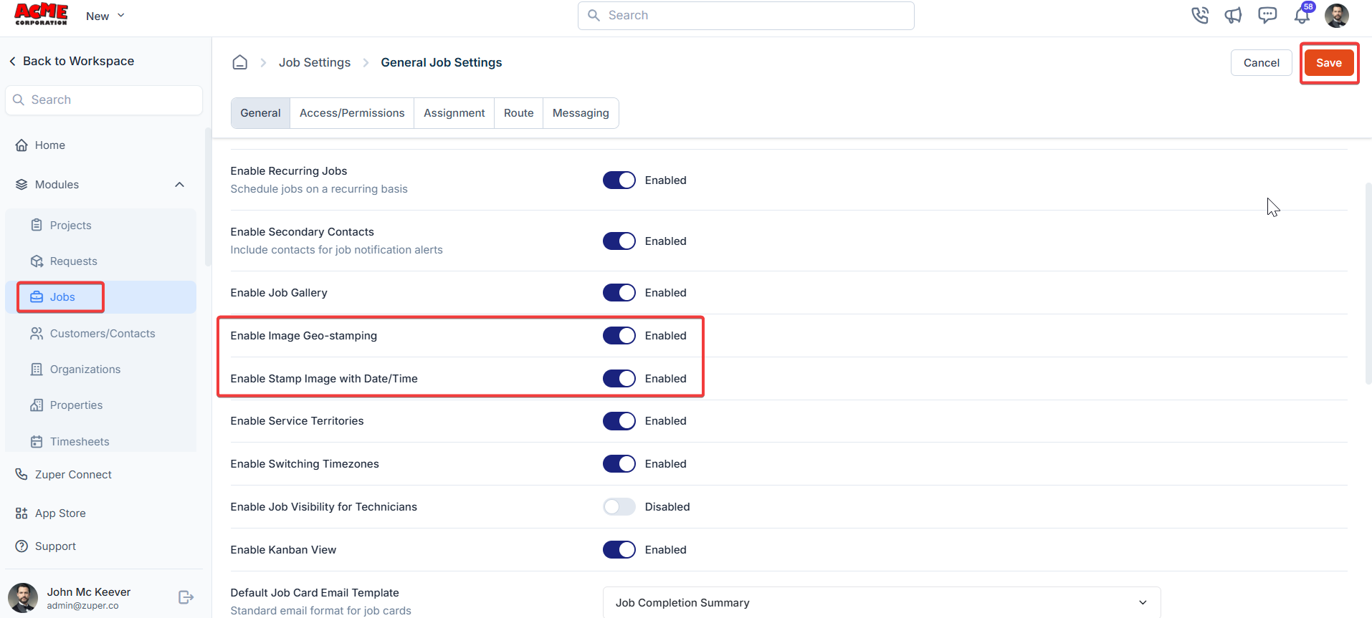The image size is (1372, 618).
Task: Click the top global Search field
Action: [x=745, y=16]
